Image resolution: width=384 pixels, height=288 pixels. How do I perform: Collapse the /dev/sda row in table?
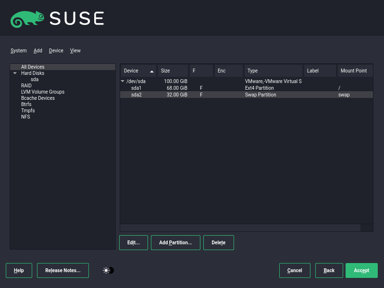click(x=123, y=81)
